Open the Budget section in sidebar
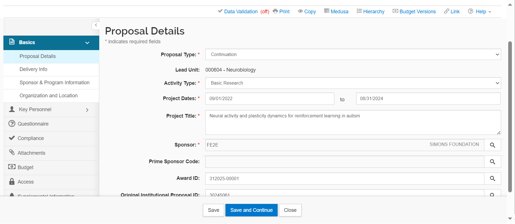Image resolution: width=515 pixels, height=224 pixels. click(51, 167)
